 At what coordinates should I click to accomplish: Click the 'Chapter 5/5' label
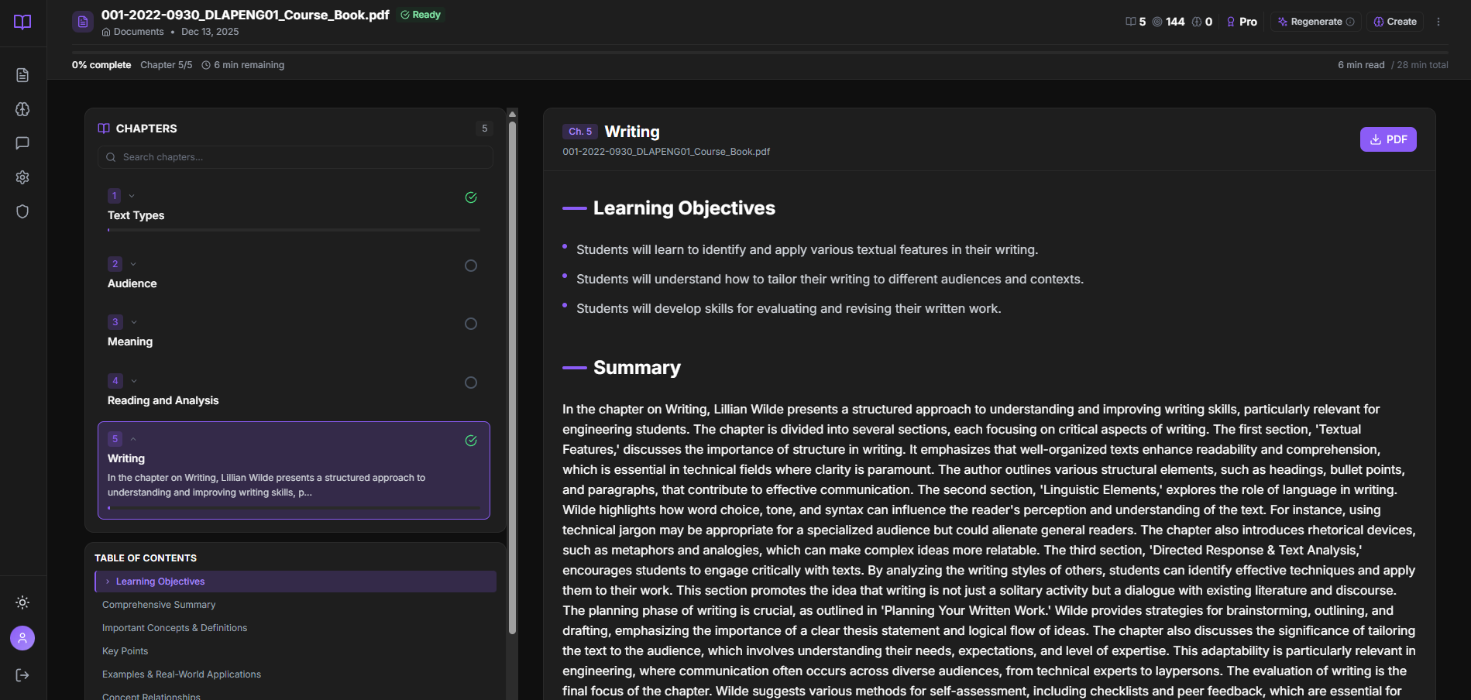[x=166, y=65]
